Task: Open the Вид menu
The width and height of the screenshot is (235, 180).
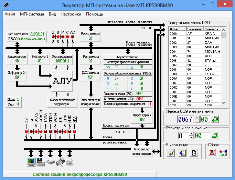Action: pyautogui.click(x=52, y=14)
